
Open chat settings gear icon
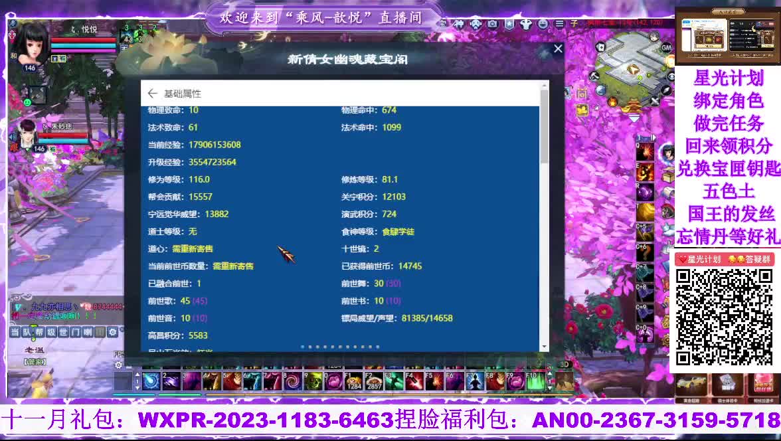point(113,332)
